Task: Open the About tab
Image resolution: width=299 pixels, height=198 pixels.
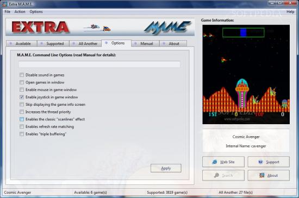Action: pyautogui.click(x=173, y=43)
